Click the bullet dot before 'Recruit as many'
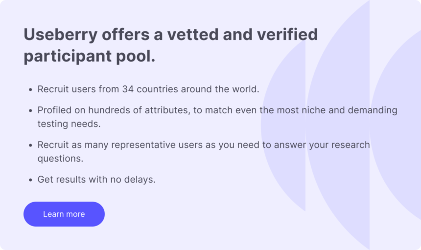 (30, 146)
